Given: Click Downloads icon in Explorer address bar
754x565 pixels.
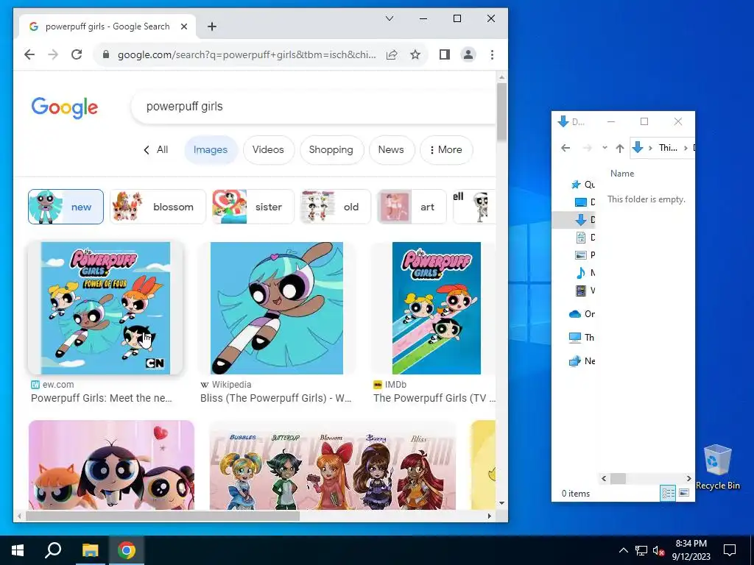Looking at the screenshot, I should [x=638, y=147].
